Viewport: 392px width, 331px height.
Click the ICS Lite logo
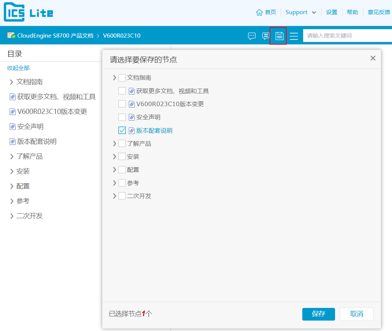tap(28, 12)
